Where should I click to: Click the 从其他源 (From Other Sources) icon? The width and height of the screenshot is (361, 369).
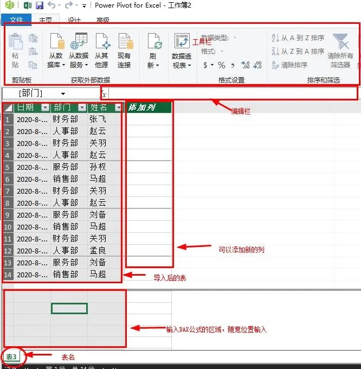(101, 42)
